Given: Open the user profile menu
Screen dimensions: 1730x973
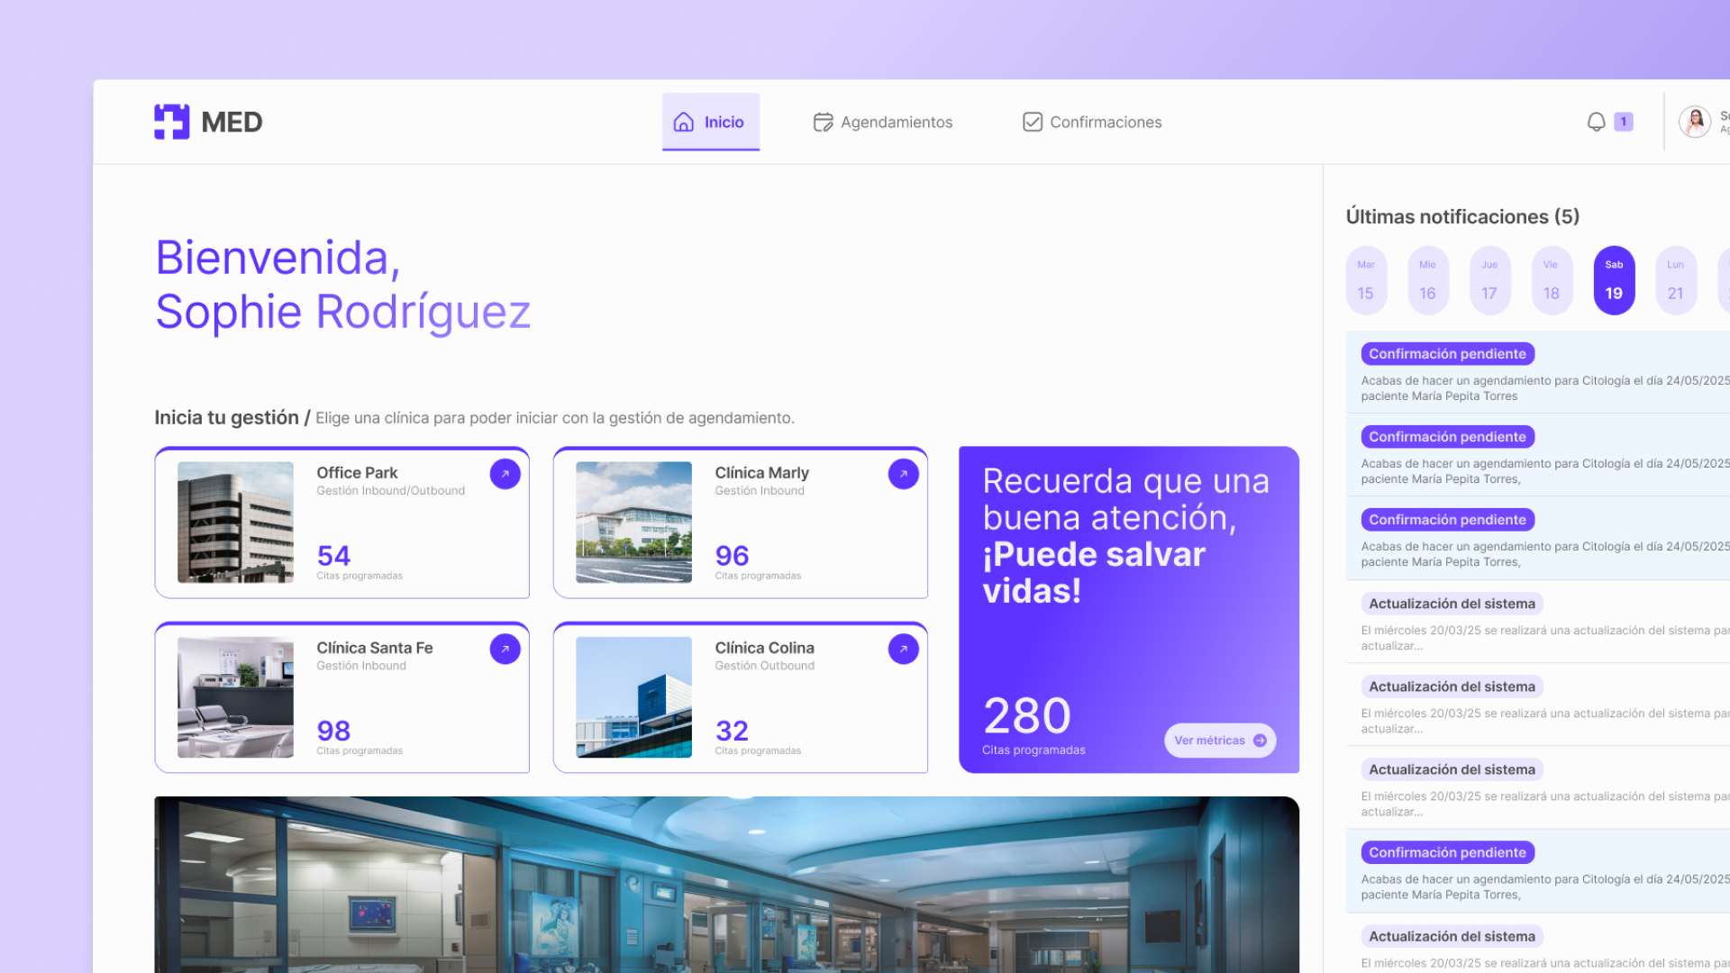Looking at the screenshot, I should pos(1695,122).
